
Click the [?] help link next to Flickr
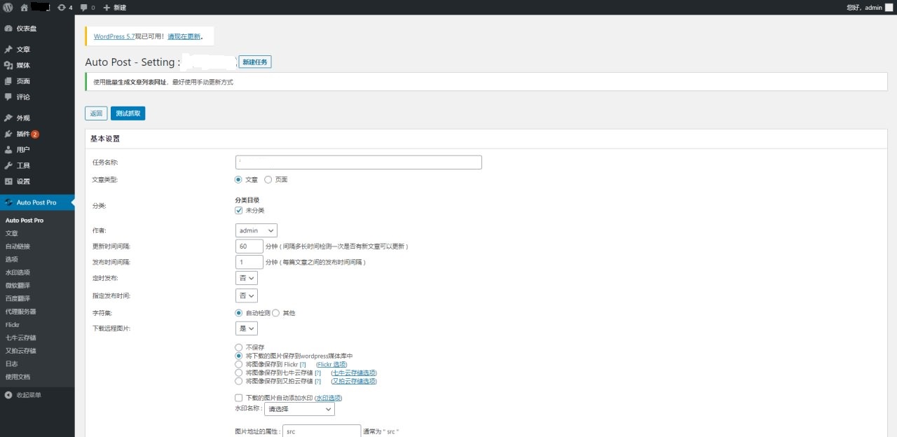(x=303, y=364)
